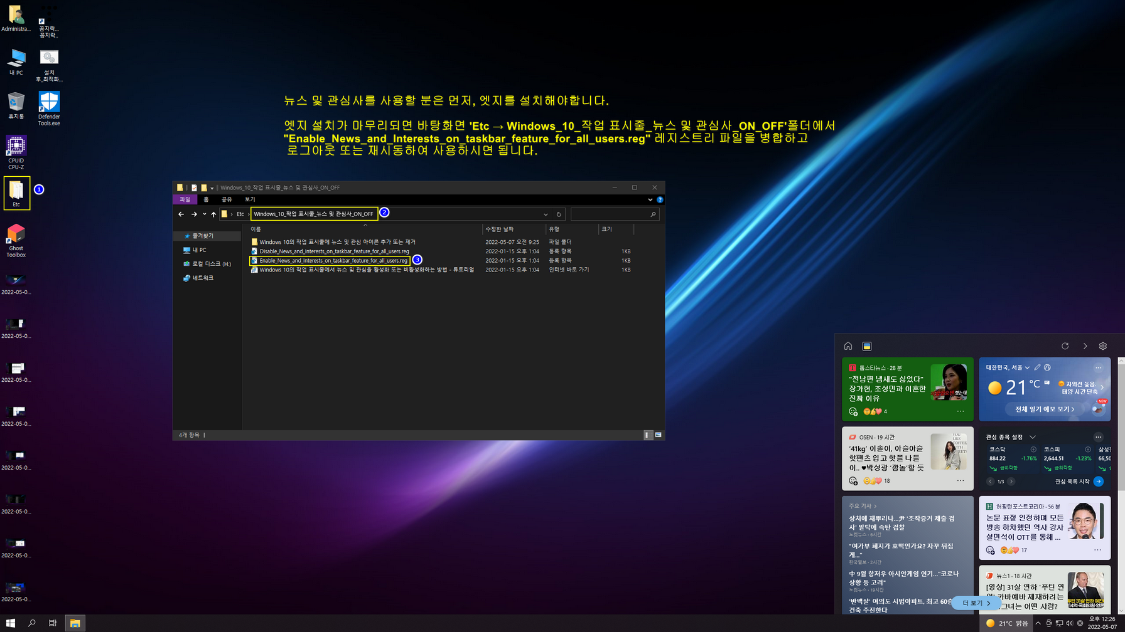Go back using Explorer's back arrow
The height and width of the screenshot is (632, 1125).
181,214
